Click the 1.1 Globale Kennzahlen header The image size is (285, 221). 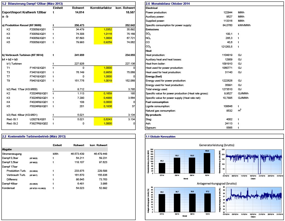point(161,136)
